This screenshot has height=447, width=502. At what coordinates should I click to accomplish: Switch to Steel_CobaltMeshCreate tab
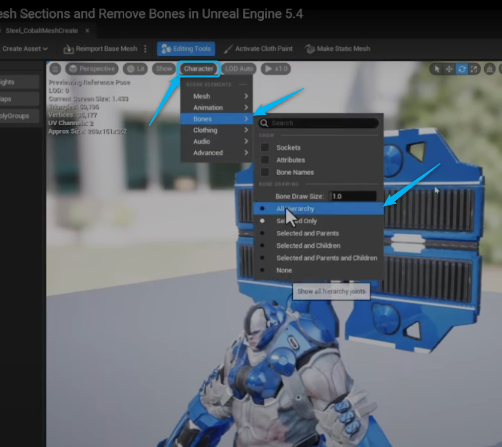[41, 31]
